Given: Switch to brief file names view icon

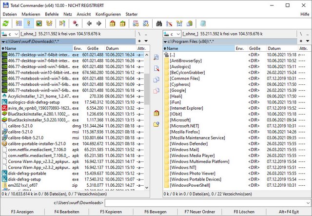Looking at the screenshot, I should 19,24.
